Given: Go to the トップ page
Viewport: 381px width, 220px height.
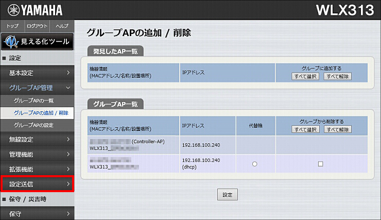Looking at the screenshot, I should click(12, 26).
